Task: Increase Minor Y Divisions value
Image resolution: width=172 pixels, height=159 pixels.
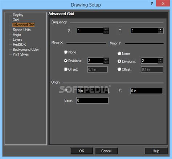Action: click(x=160, y=59)
